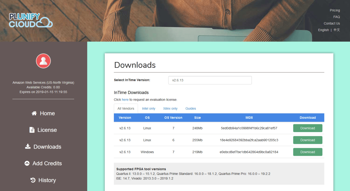
Task: Click the red user avatar icon
Action: 43,61
